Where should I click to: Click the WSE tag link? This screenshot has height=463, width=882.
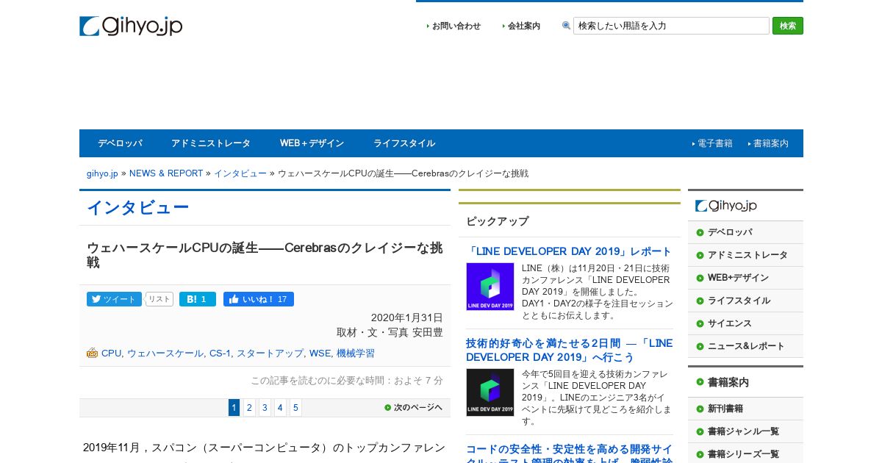(x=320, y=353)
